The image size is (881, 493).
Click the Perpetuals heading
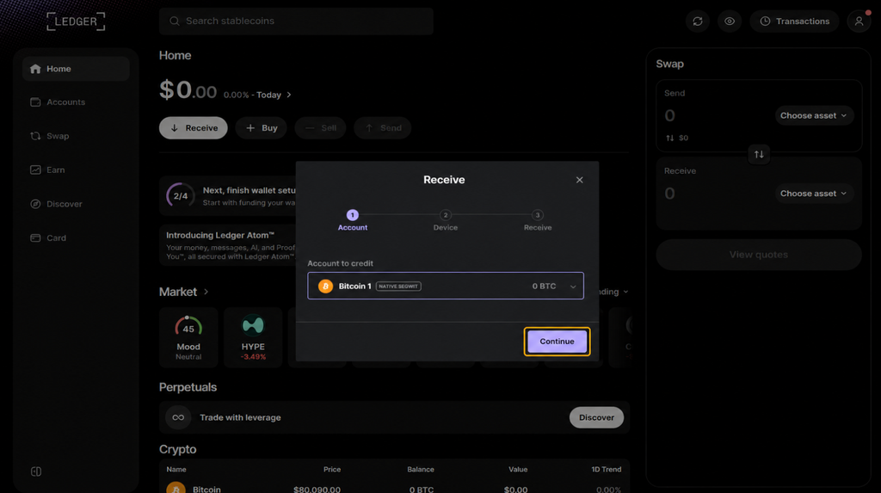click(188, 387)
